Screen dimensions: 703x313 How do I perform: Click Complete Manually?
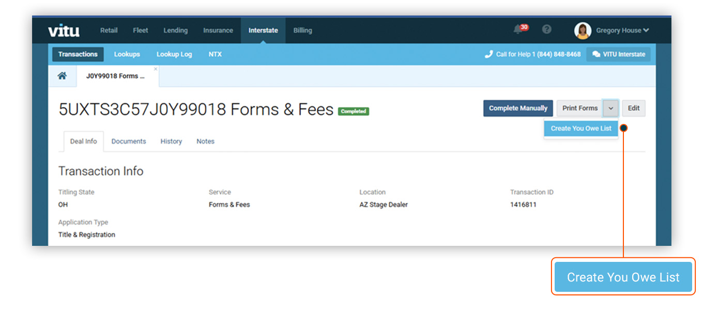pyautogui.click(x=518, y=108)
